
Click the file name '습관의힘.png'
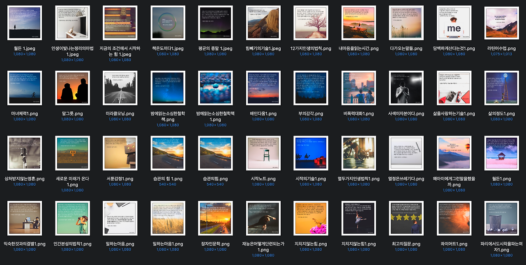[x=215, y=179]
